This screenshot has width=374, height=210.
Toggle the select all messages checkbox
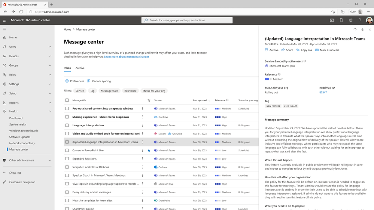pos(67,100)
